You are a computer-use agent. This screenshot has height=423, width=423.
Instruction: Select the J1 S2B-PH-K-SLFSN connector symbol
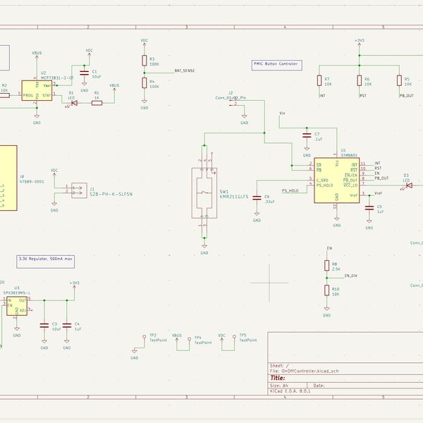click(x=79, y=190)
